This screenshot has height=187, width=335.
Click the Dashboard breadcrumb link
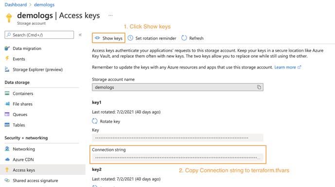coord(16,4)
